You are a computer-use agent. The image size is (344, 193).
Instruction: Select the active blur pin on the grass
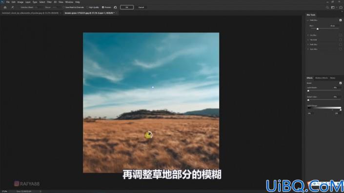pos(148,135)
